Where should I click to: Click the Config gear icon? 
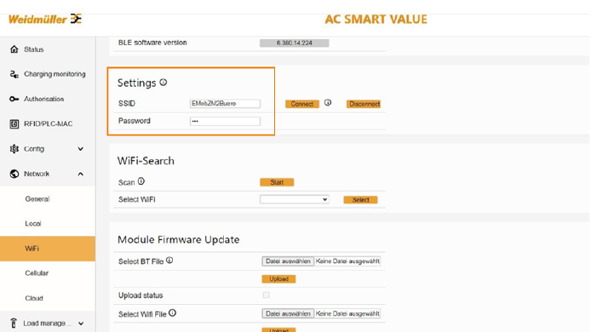pyautogui.click(x=14, y=149)
